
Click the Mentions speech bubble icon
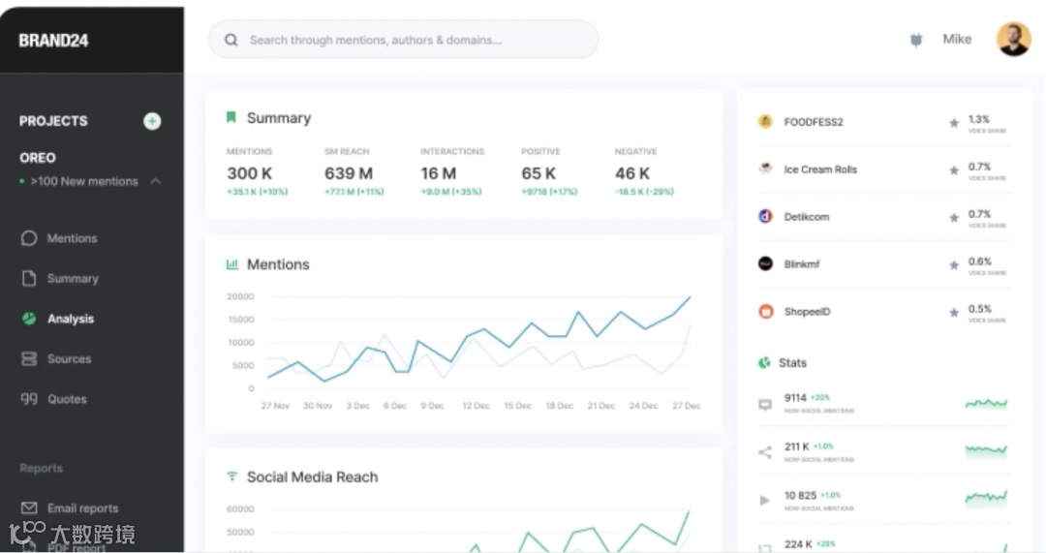click(x=29, y=238)
